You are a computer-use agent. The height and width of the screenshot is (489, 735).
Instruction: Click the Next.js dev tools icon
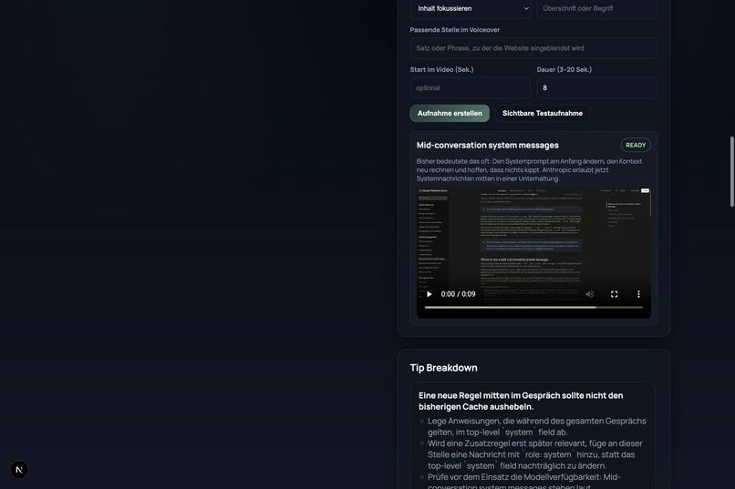(19, 469)
